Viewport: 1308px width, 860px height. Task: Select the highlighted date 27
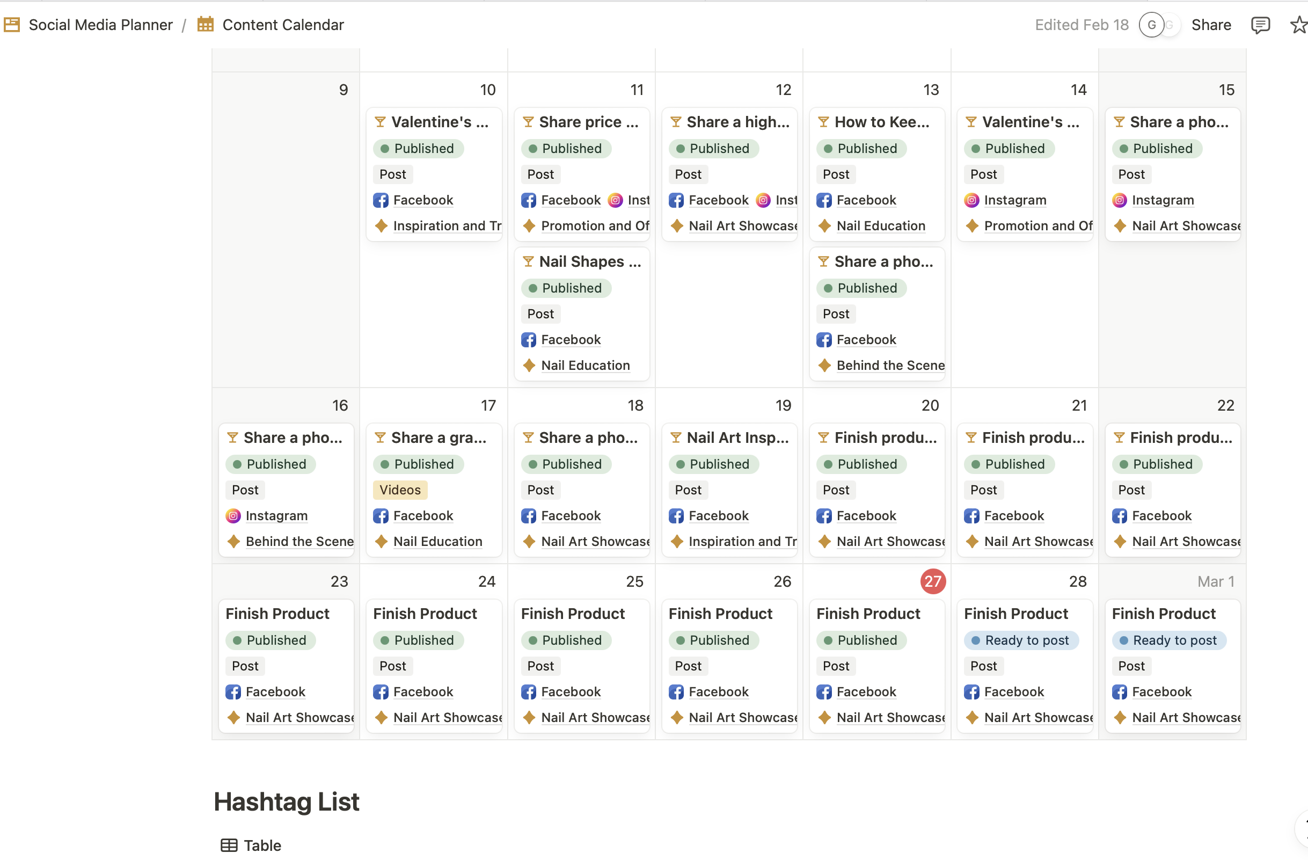pyautogui.click(x=933, y=581)
